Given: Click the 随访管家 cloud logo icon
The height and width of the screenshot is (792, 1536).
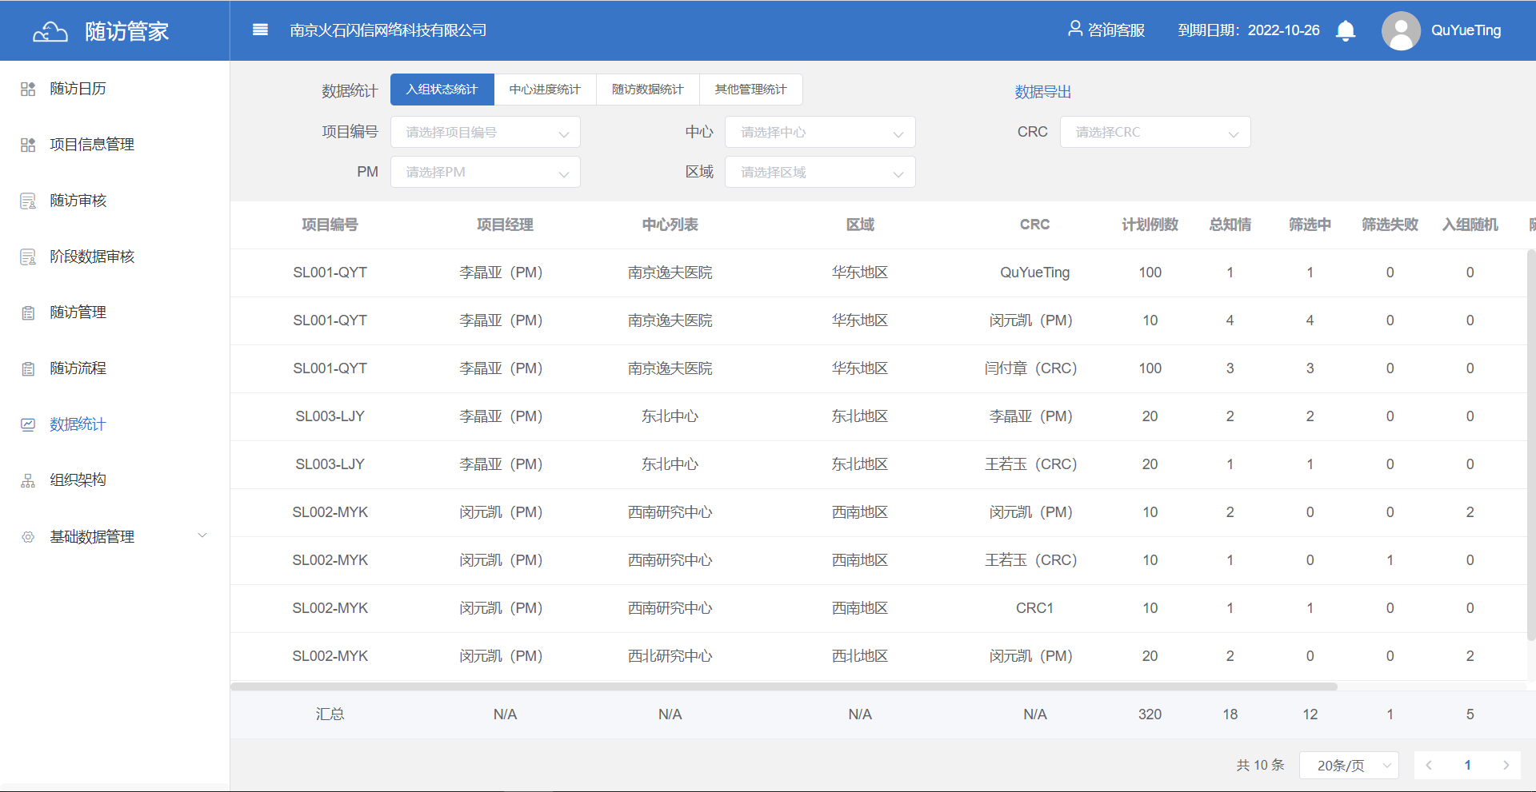Looking at the screenshot, I should (50, 32).
